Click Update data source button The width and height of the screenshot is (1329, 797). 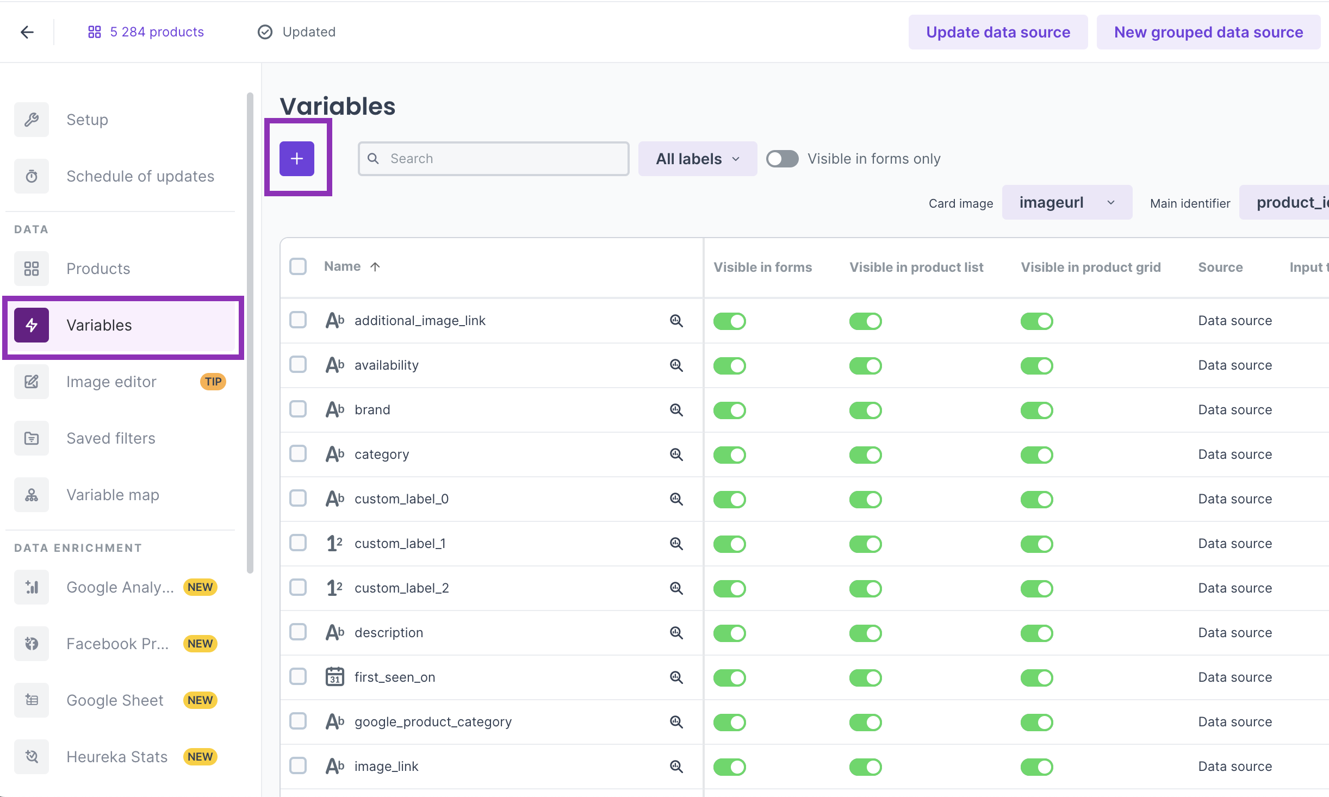click(x=997, y=32)
